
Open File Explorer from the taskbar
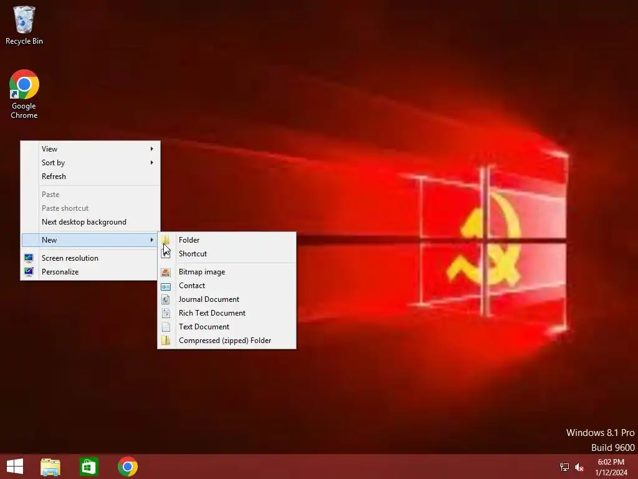tap(50, 467)
